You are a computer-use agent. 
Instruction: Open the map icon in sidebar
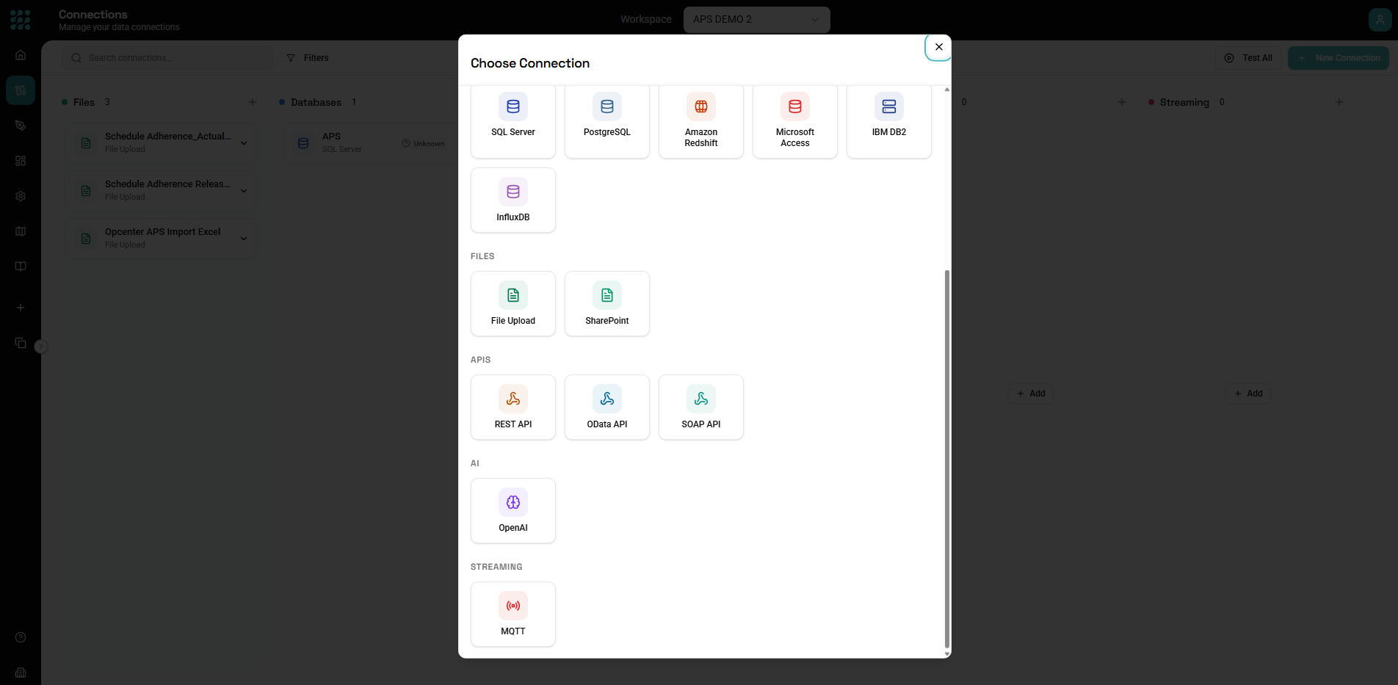click(21, 231)
